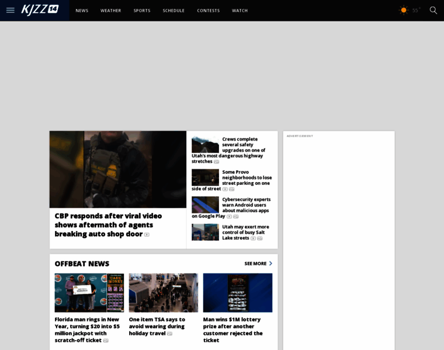Open the Schedule menu item

(x=174, y=10)
